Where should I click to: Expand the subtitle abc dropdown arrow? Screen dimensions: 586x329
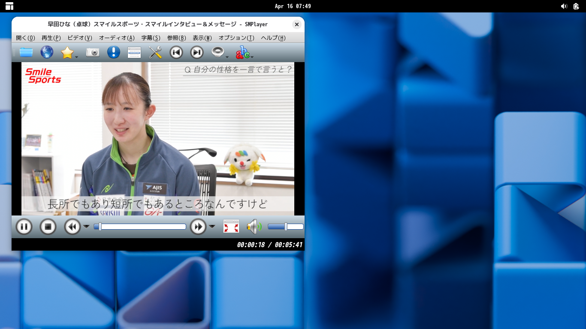252,57
